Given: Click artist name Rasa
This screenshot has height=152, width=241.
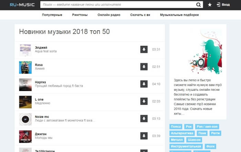Looking at the screenshot, I should [x=39, y=65].
